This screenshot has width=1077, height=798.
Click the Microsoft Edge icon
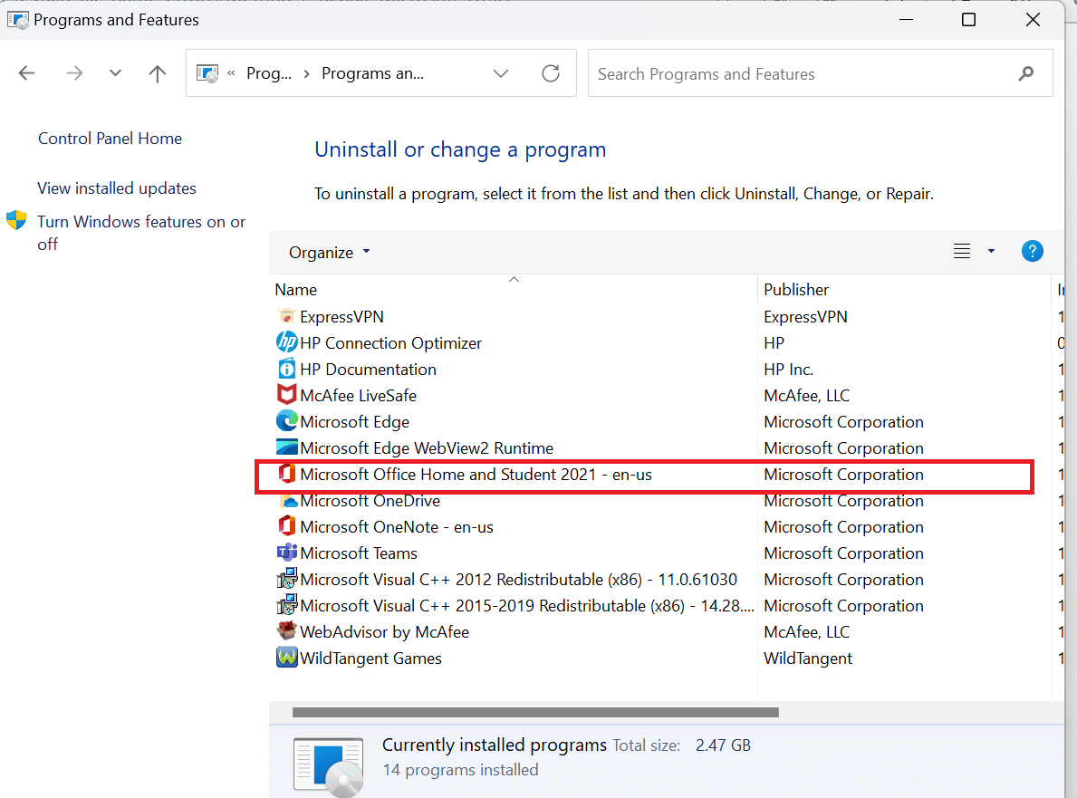pos(286,421)
